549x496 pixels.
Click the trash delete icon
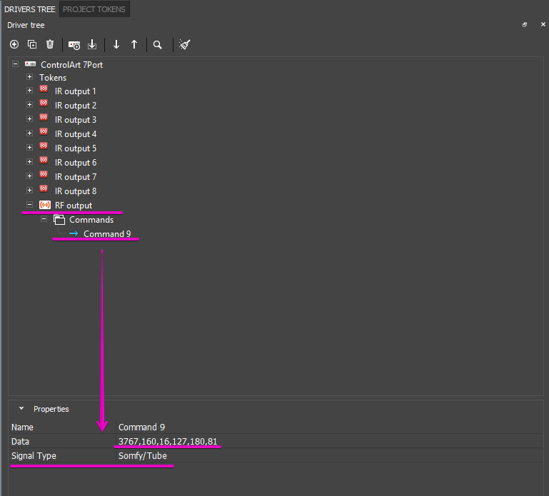point(50,44)
